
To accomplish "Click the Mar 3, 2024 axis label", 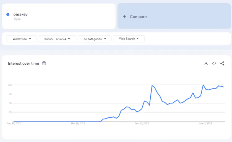I will (x=205, y=123).
